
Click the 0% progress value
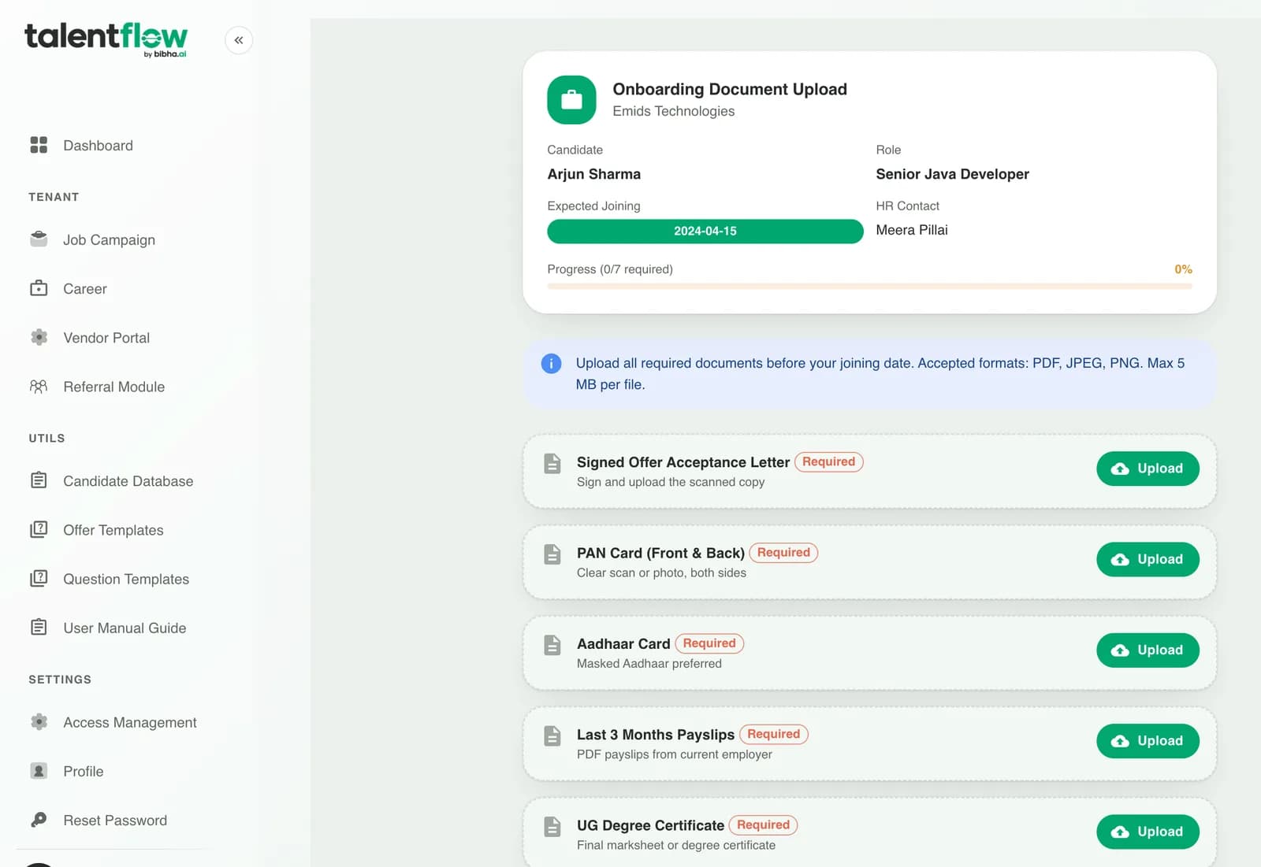(1183, 269)
